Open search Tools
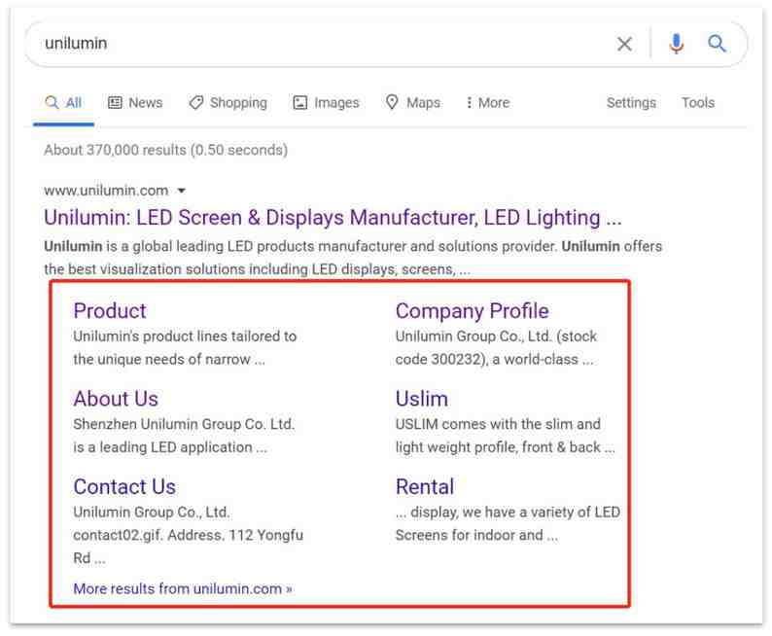 point(698,103)
